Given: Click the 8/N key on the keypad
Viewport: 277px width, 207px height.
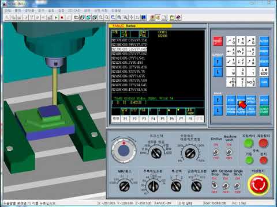Looking at the screenshot, I should pos(241,41).
